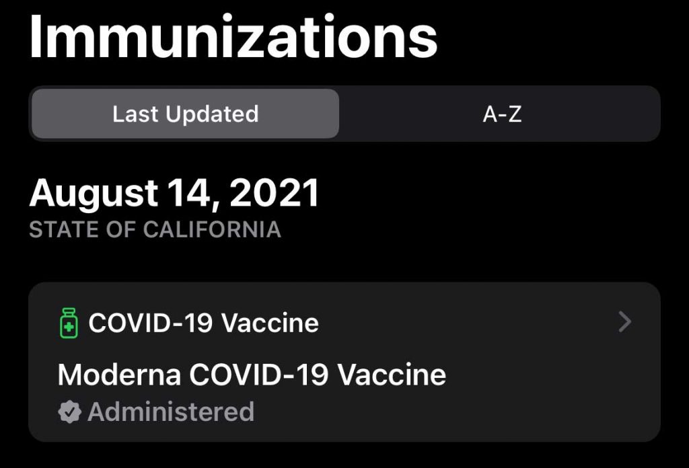
Task: Sort immunizations by Last Updated
Action: click(185, 114)
